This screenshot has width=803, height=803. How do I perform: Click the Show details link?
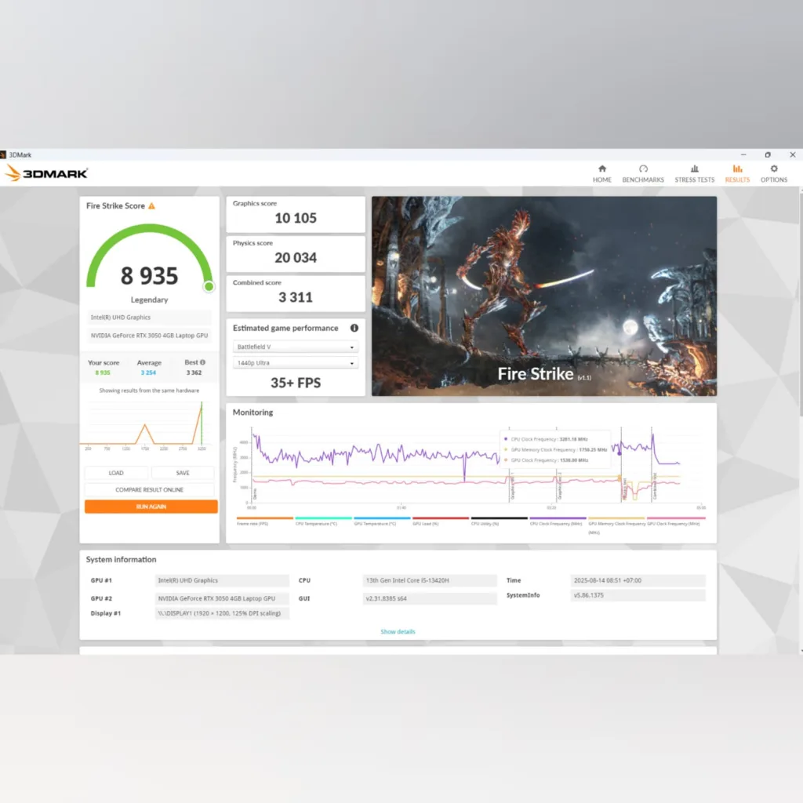pos(398,631)
